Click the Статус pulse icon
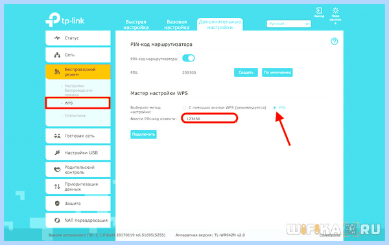The width and height of the screenshot is (389, 245). [x=57, y=38]
